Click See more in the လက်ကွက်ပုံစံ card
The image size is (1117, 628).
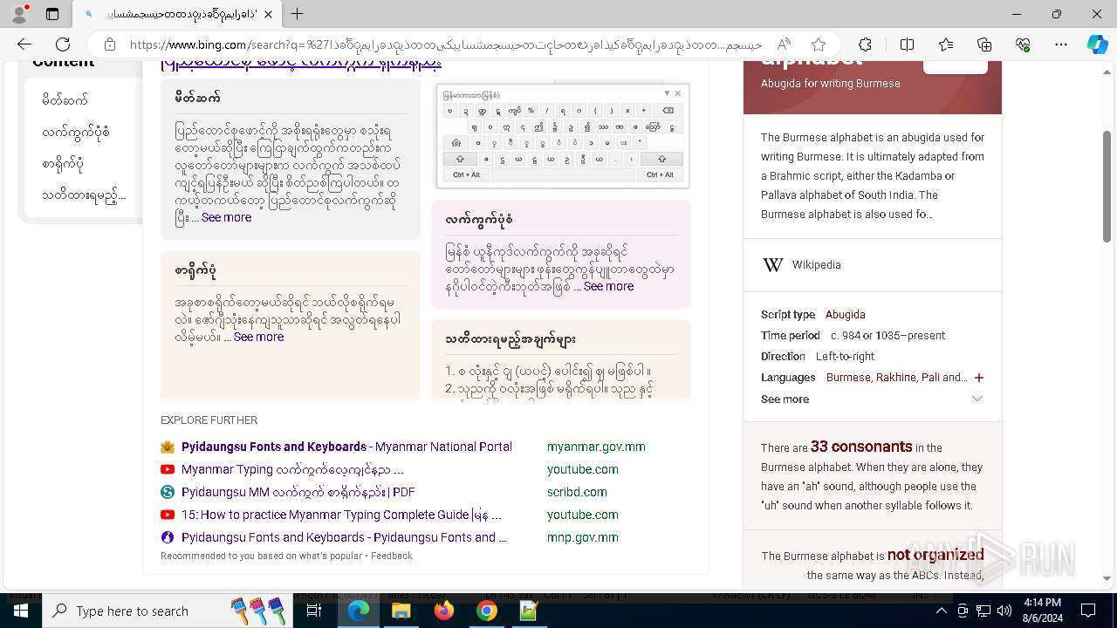click(608, 286)
